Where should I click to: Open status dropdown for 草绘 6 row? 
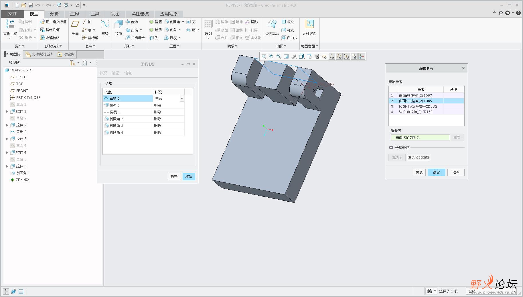click(x=182, y=99)
